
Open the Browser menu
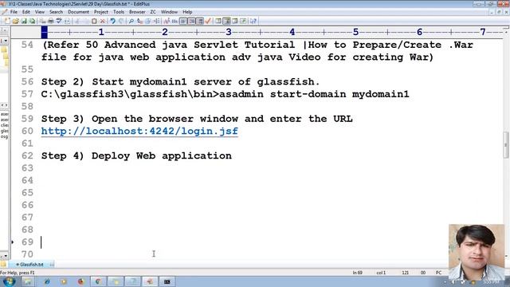[137, 12]
